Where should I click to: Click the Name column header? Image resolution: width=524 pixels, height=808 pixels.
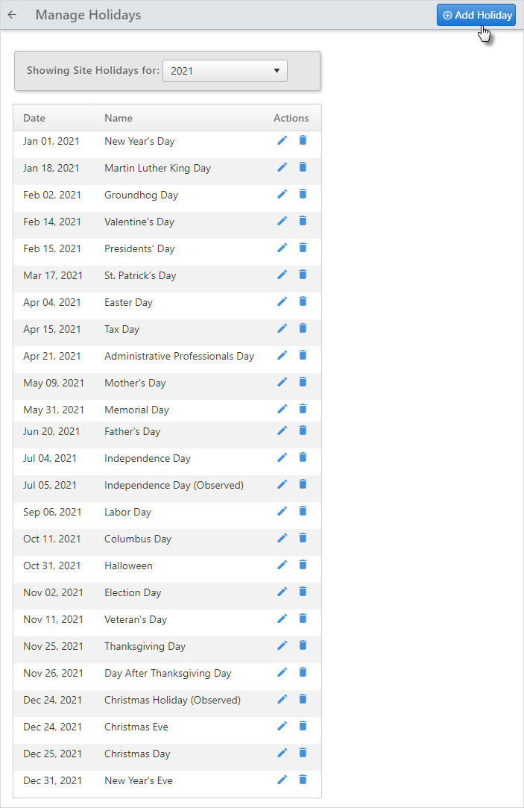click(x=119, y=118)
